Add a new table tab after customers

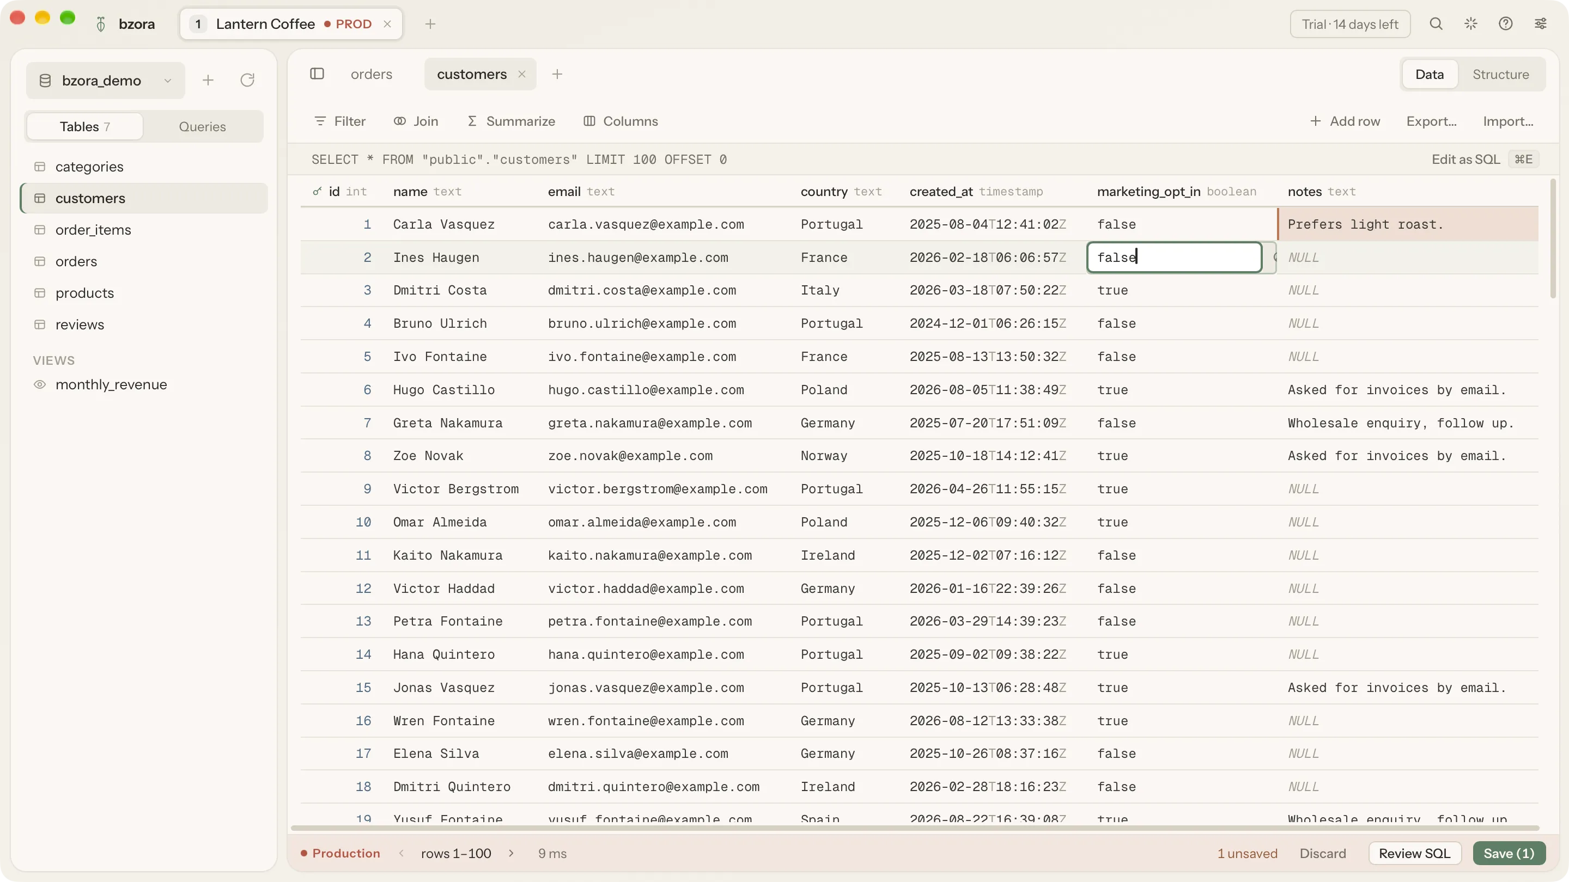[x=557, y=74]
